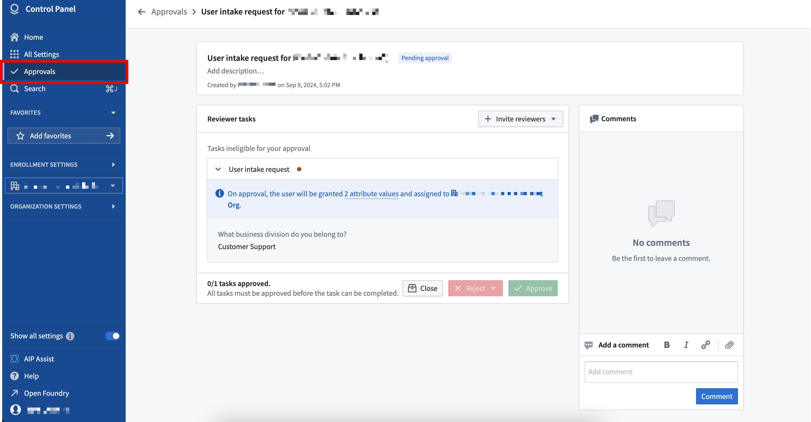The height and width of the screenshot is (422, 811).
Task: Open the Home sidebar item
Action: [64, 37]
